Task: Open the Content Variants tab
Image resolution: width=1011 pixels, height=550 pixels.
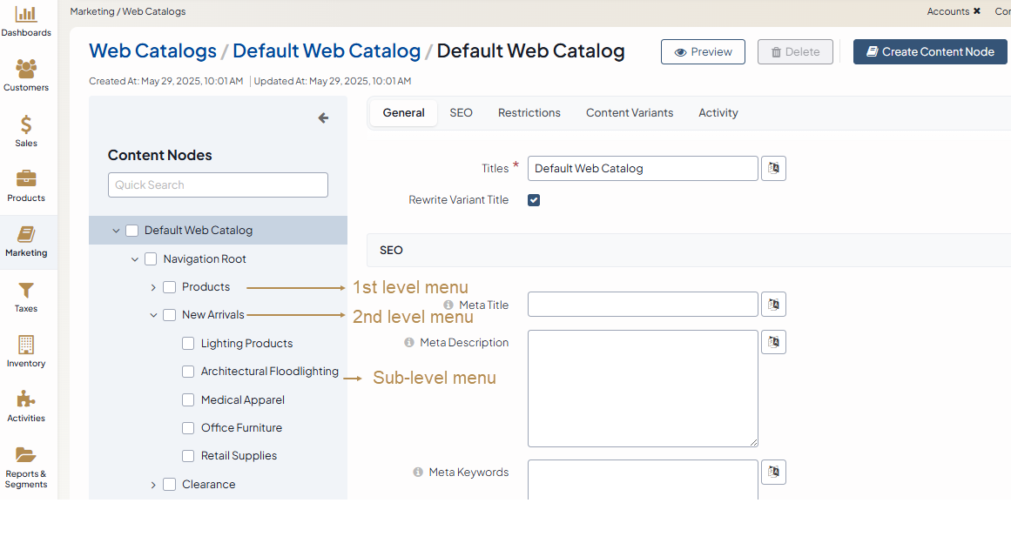Action: coord(629,113)
